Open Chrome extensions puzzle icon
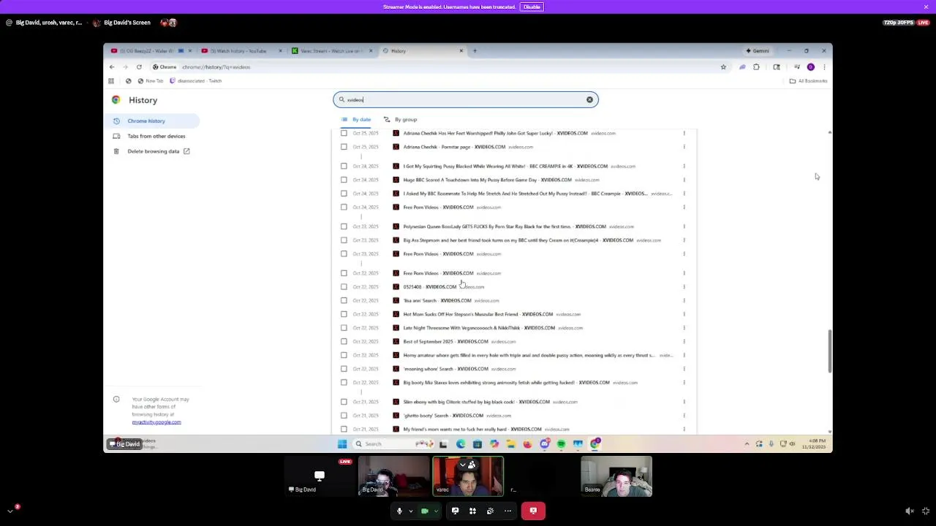 [x=756, y=67]
